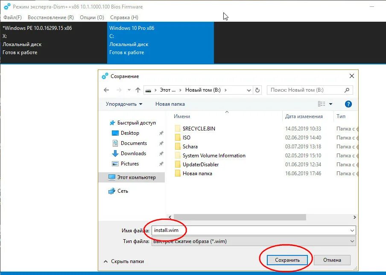Click pin icon next to Downloads

click(x=161, y=153)
